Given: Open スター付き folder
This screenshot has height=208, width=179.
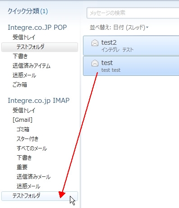Looking at the screenshot, I should (x=28, y=139).
